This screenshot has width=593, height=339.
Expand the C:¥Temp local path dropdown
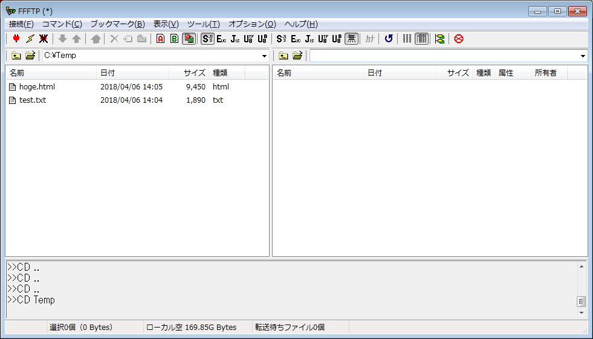tap(264, 56)
